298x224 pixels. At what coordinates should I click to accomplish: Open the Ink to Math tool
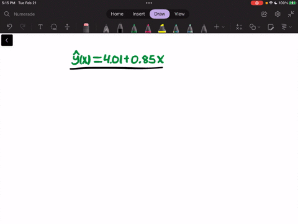(x=239, y=27)
